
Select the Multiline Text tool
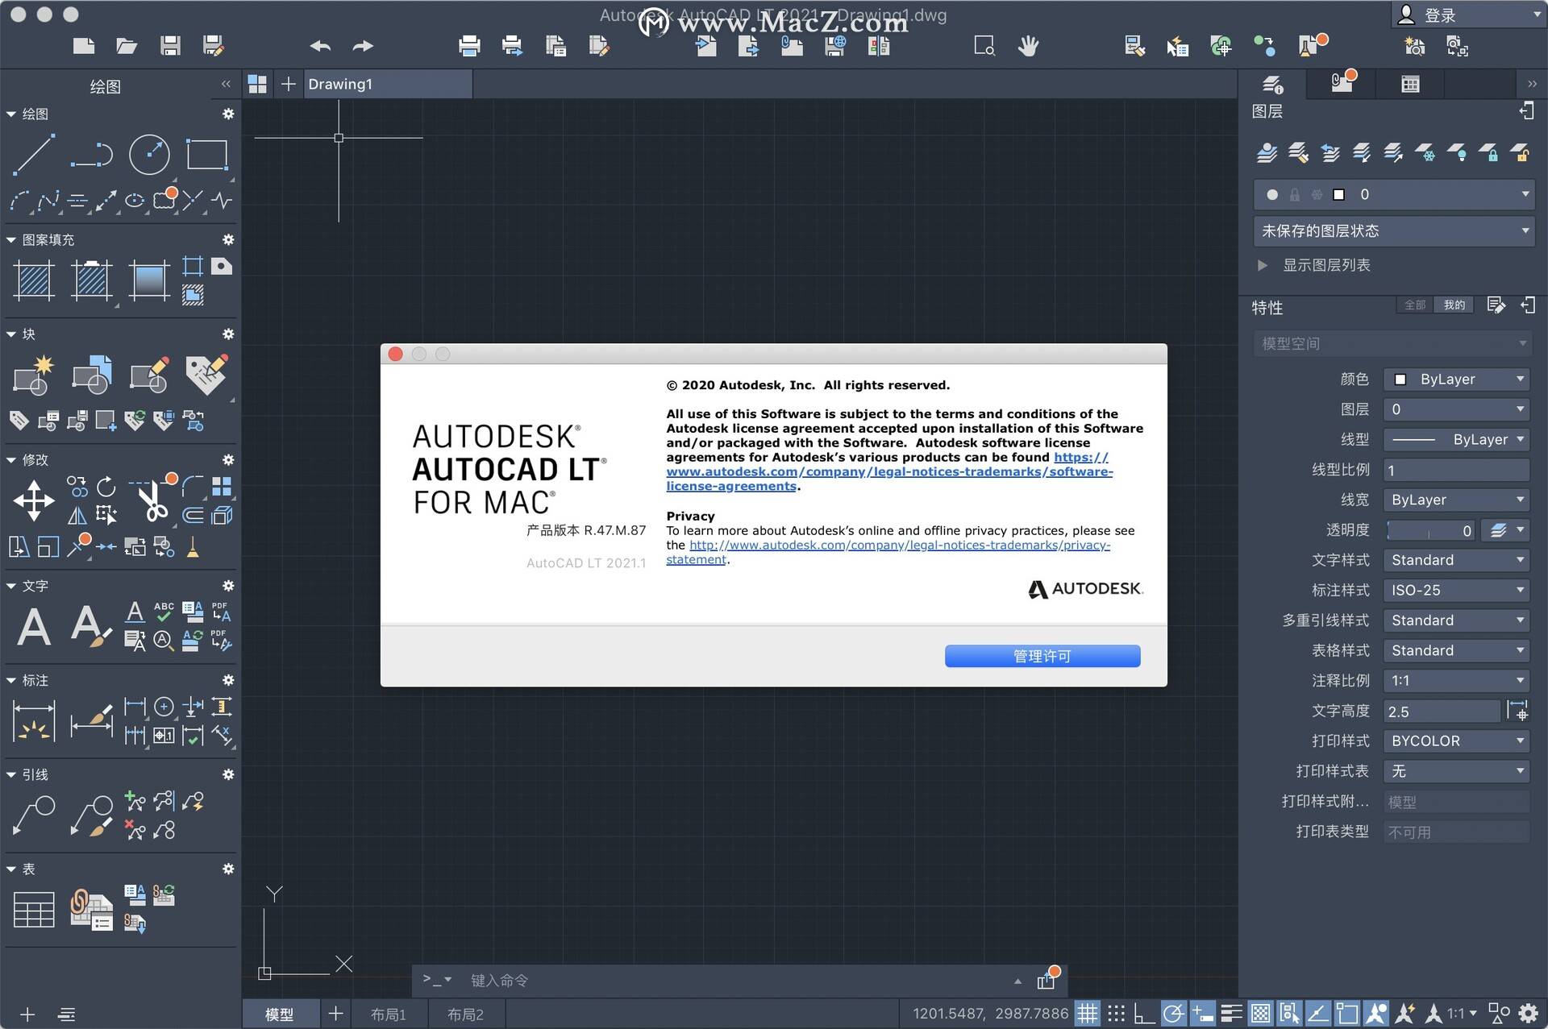pos(34,627)
